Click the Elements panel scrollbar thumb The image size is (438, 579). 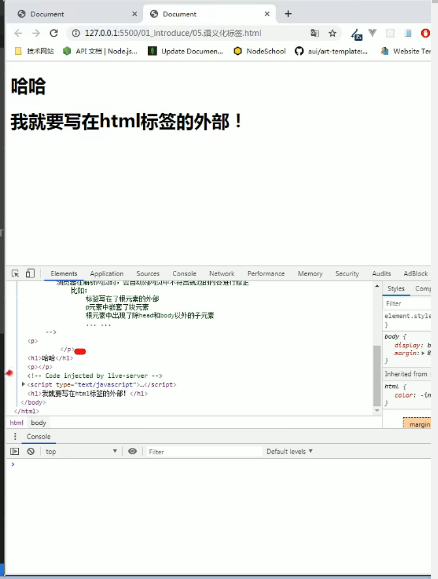[377, 375]
